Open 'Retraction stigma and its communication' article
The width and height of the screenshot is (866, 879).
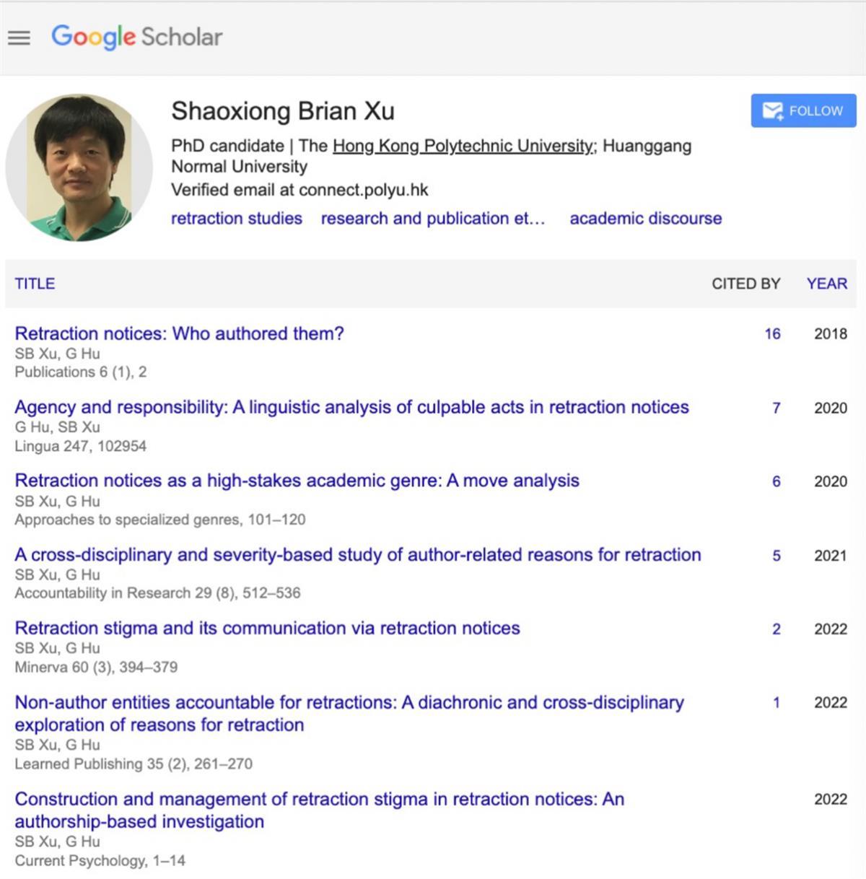point(267,628)
